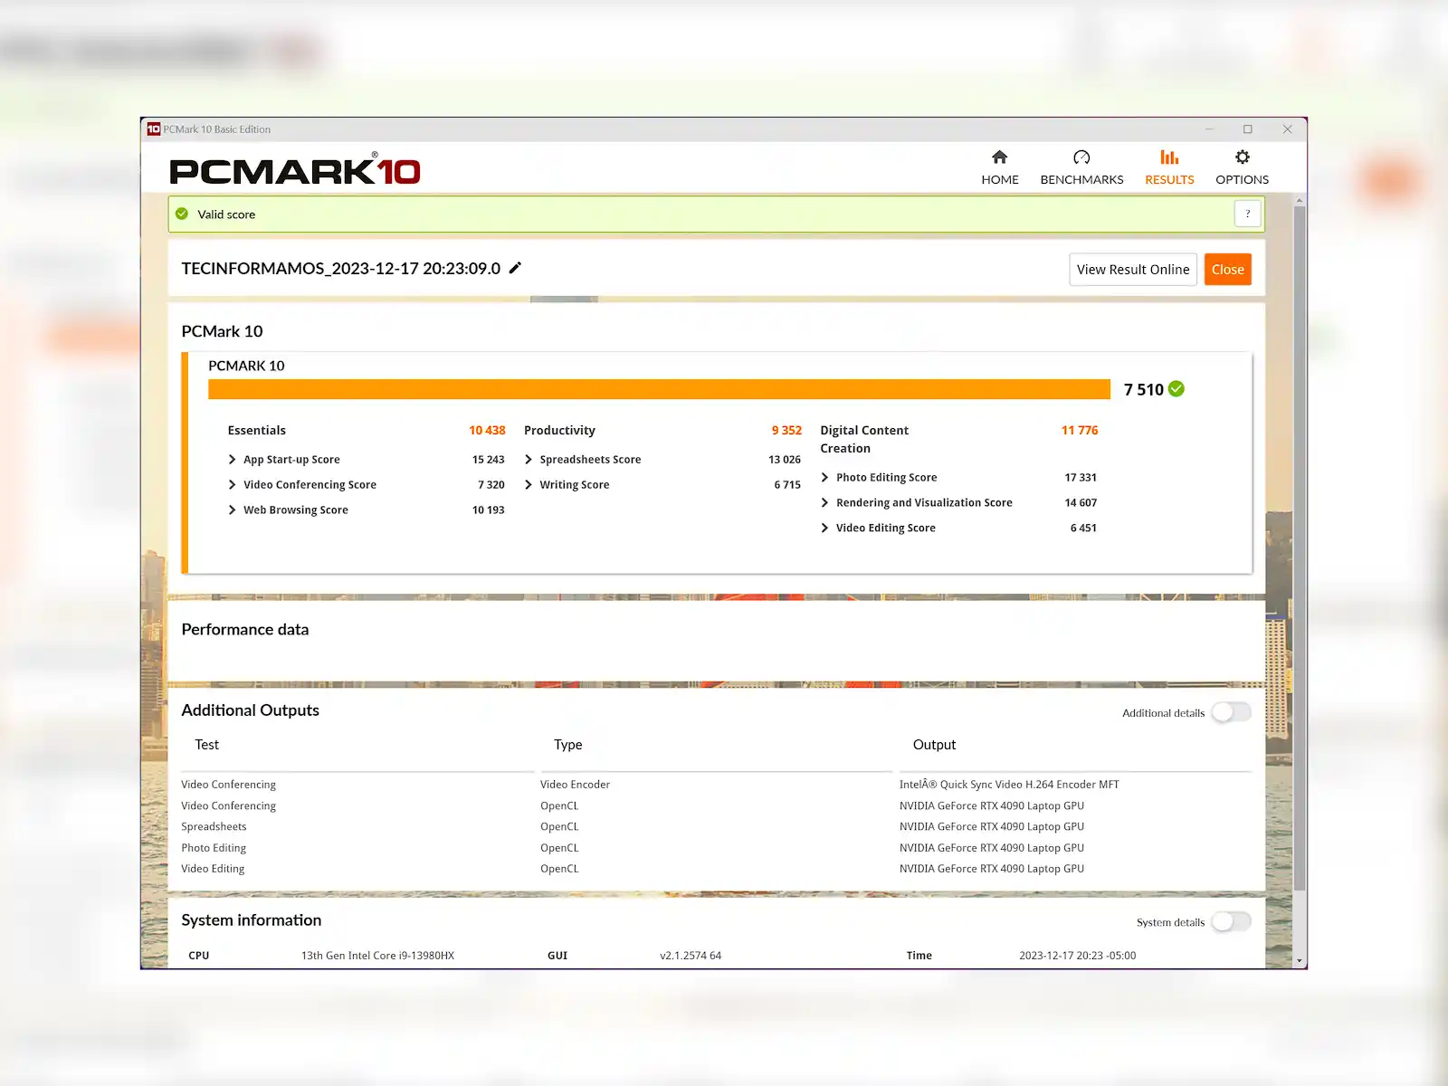Viewport: 1448px width, 1086px height.
Task: Enable the Additional details toggle
Action: pos(1231,712)
